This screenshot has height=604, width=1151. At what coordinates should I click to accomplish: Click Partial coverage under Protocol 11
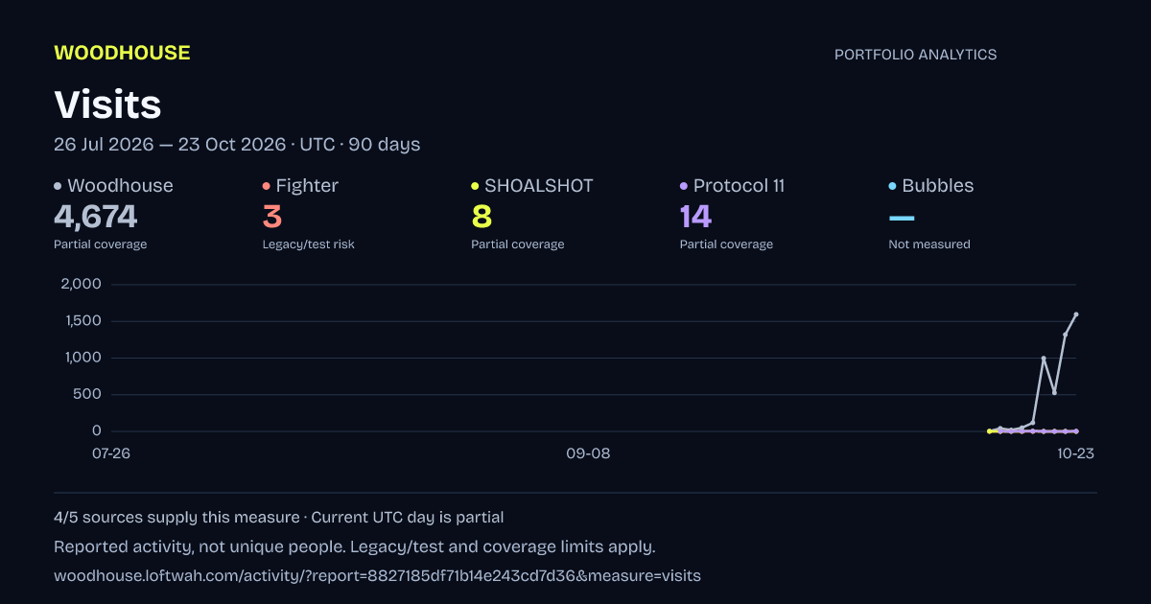[x=726, y=244]
